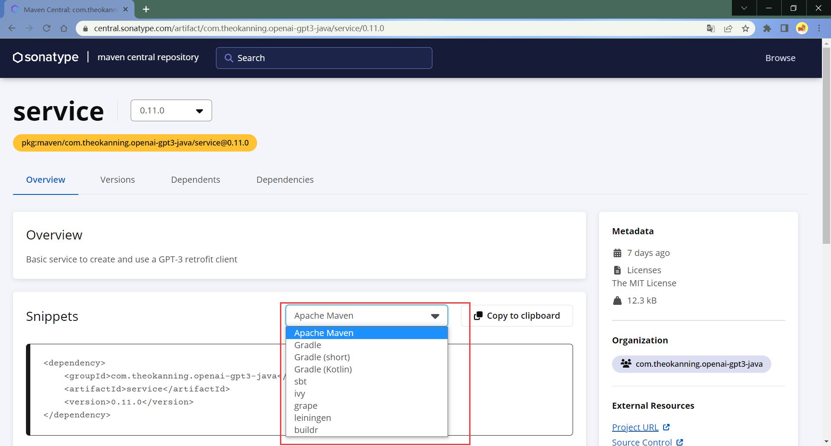Click the calendar icon beside 7 days ago
831x446 pixels.
(617, 253)
